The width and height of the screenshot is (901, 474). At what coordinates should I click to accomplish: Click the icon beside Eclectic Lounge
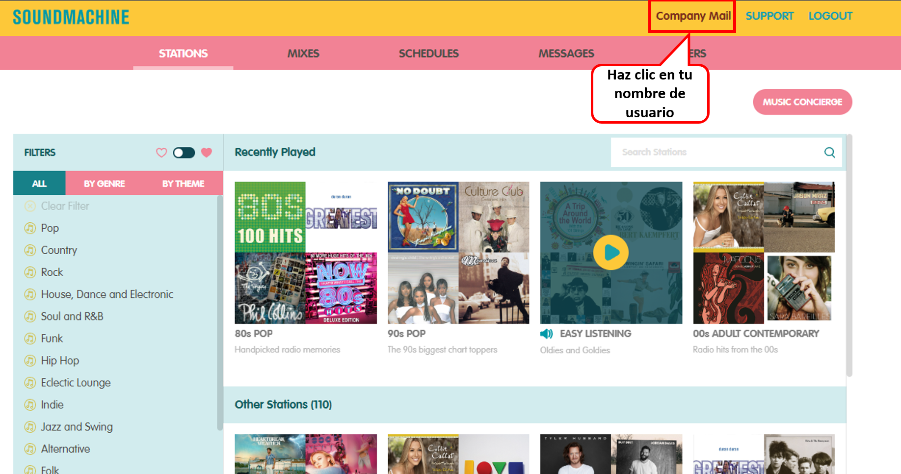30,383
